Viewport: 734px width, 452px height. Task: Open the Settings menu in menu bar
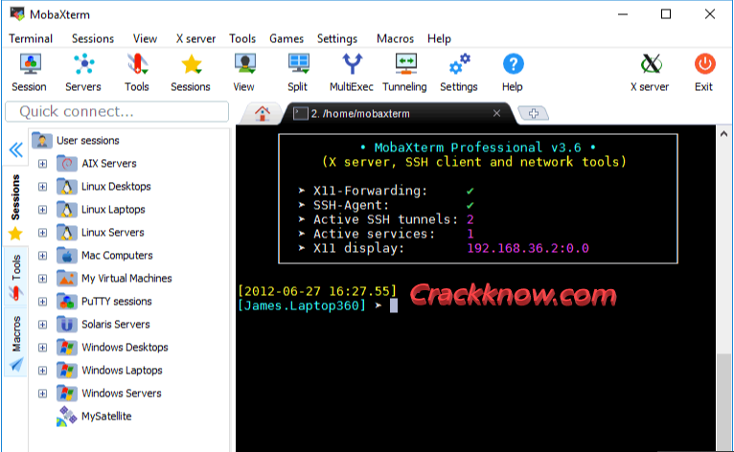point(337,38)
